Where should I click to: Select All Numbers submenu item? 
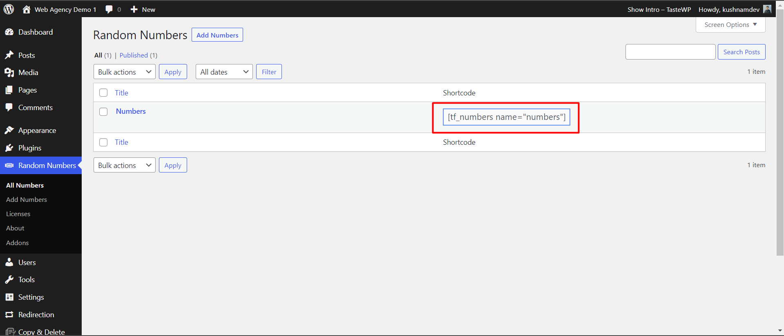tap(25, 185)
